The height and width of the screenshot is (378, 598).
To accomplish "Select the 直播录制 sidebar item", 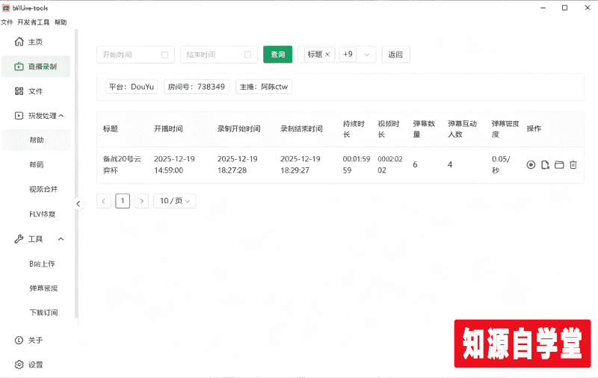I will [x=36, y=66].
